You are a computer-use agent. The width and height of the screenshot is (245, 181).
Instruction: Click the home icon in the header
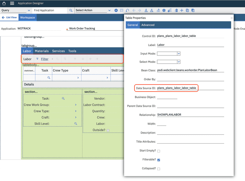[x=4, y=3]
